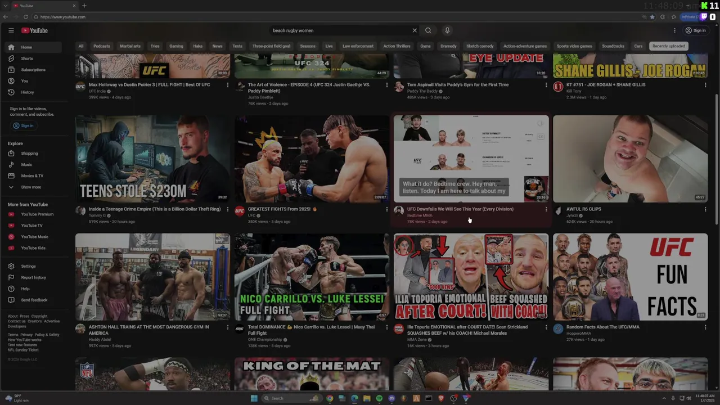The height and width of the screenshot is (405, 720).
Task: Open more options for UFC Downfalls video
Action: (x=546, y=209)
